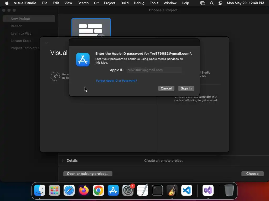Open TextEdit from the dock

point(143,190)
